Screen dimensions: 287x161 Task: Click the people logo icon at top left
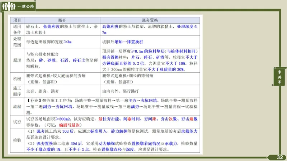pos(9,6)
